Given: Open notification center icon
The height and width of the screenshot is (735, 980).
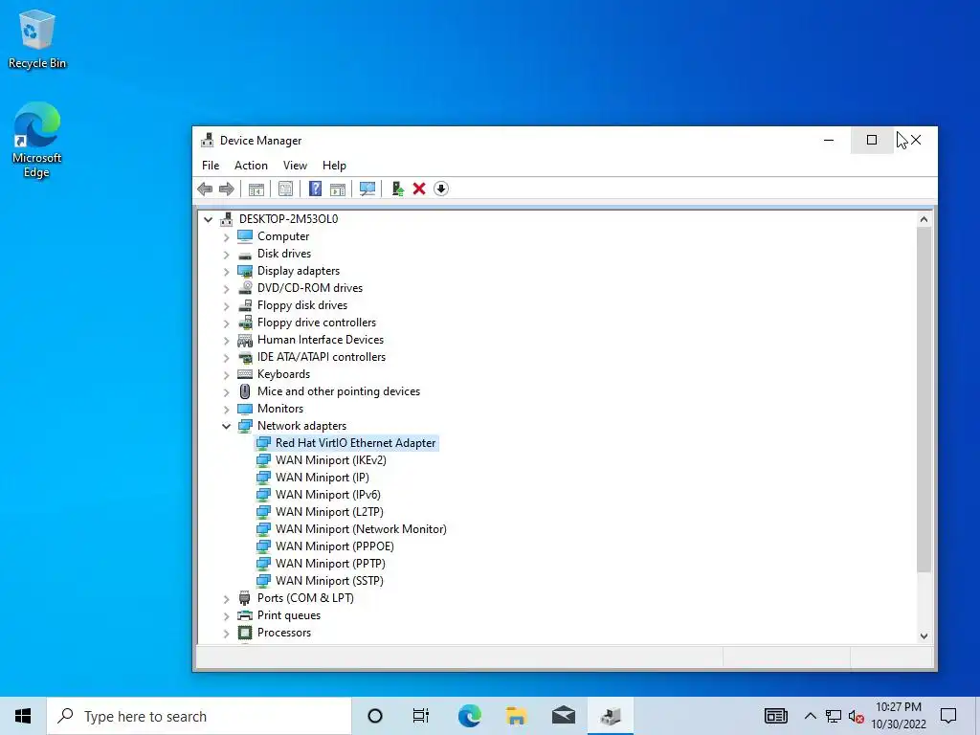Looking at the screenshot, I should 948,716.
